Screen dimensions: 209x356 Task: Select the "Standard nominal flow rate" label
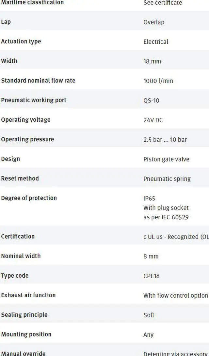point(38,81)
